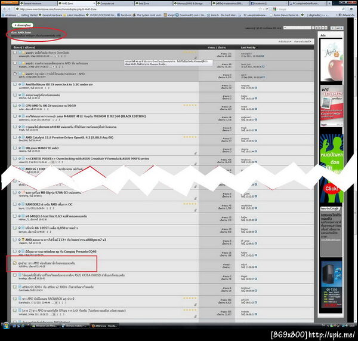Bookmark this page with the star icon
Viewport: 358px width, 341px height.
(260, 9)
